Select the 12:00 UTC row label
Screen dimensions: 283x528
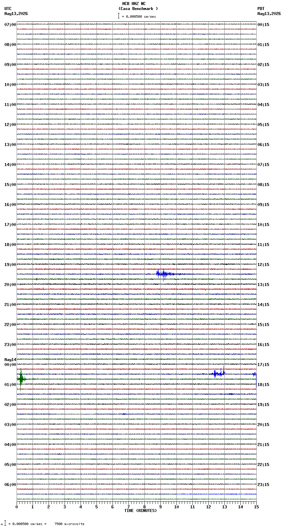pos(10,125)
